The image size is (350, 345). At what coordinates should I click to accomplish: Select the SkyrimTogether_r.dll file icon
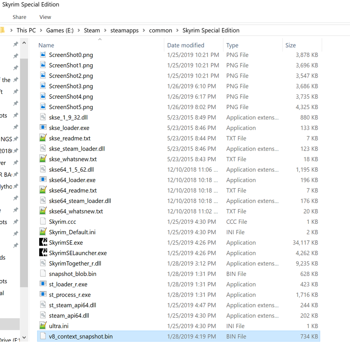[43, 263]
